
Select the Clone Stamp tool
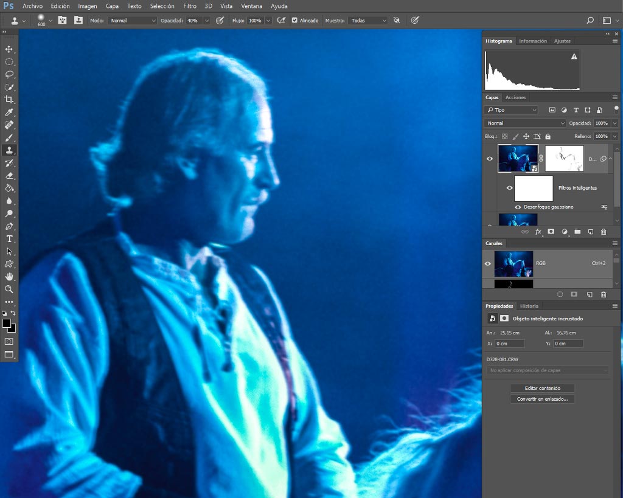coord(9,150)
